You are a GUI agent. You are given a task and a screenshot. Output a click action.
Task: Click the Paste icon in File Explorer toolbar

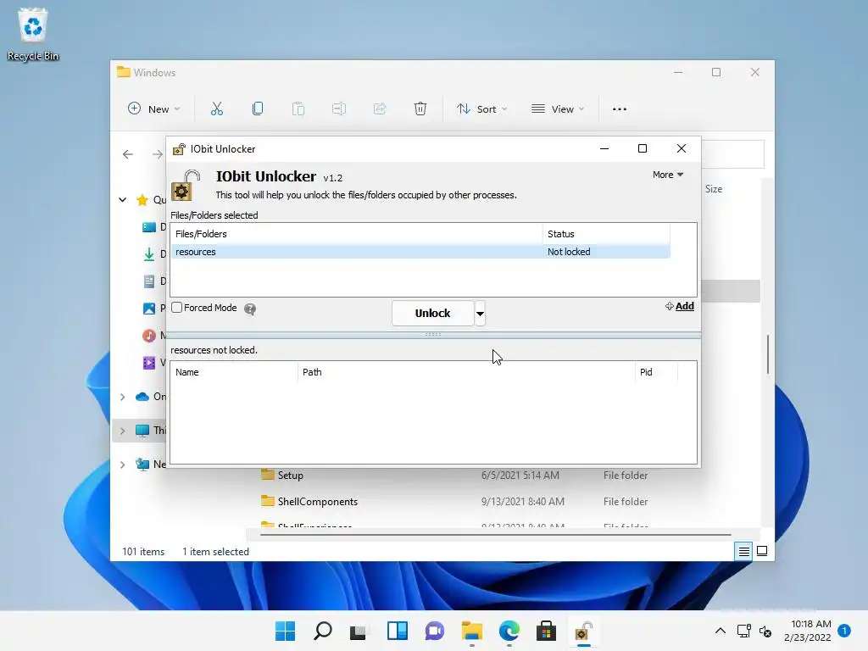298,109
